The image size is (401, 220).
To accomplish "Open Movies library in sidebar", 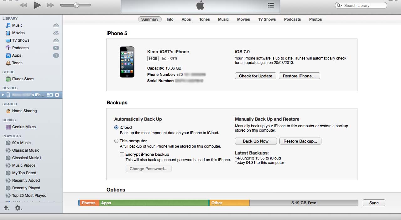I will click(x=18, y=33).
